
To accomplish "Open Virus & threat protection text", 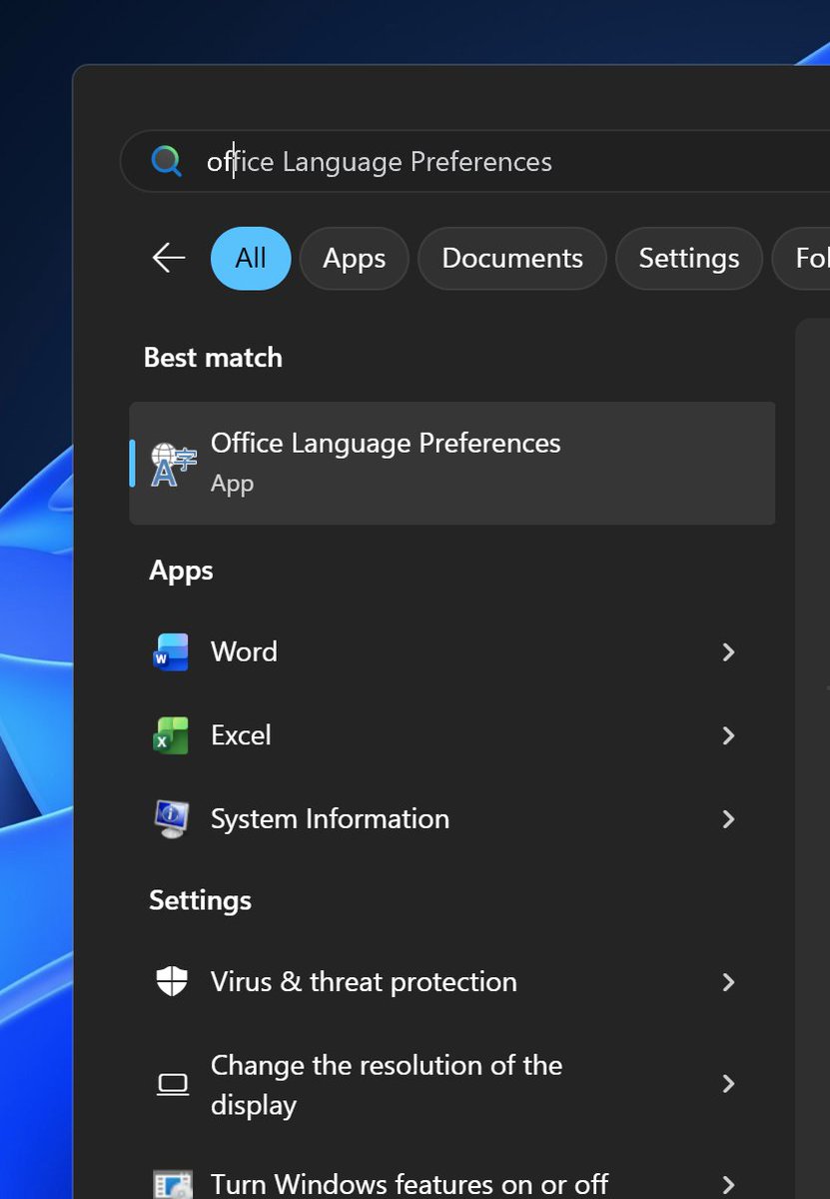I will [364, 981].
